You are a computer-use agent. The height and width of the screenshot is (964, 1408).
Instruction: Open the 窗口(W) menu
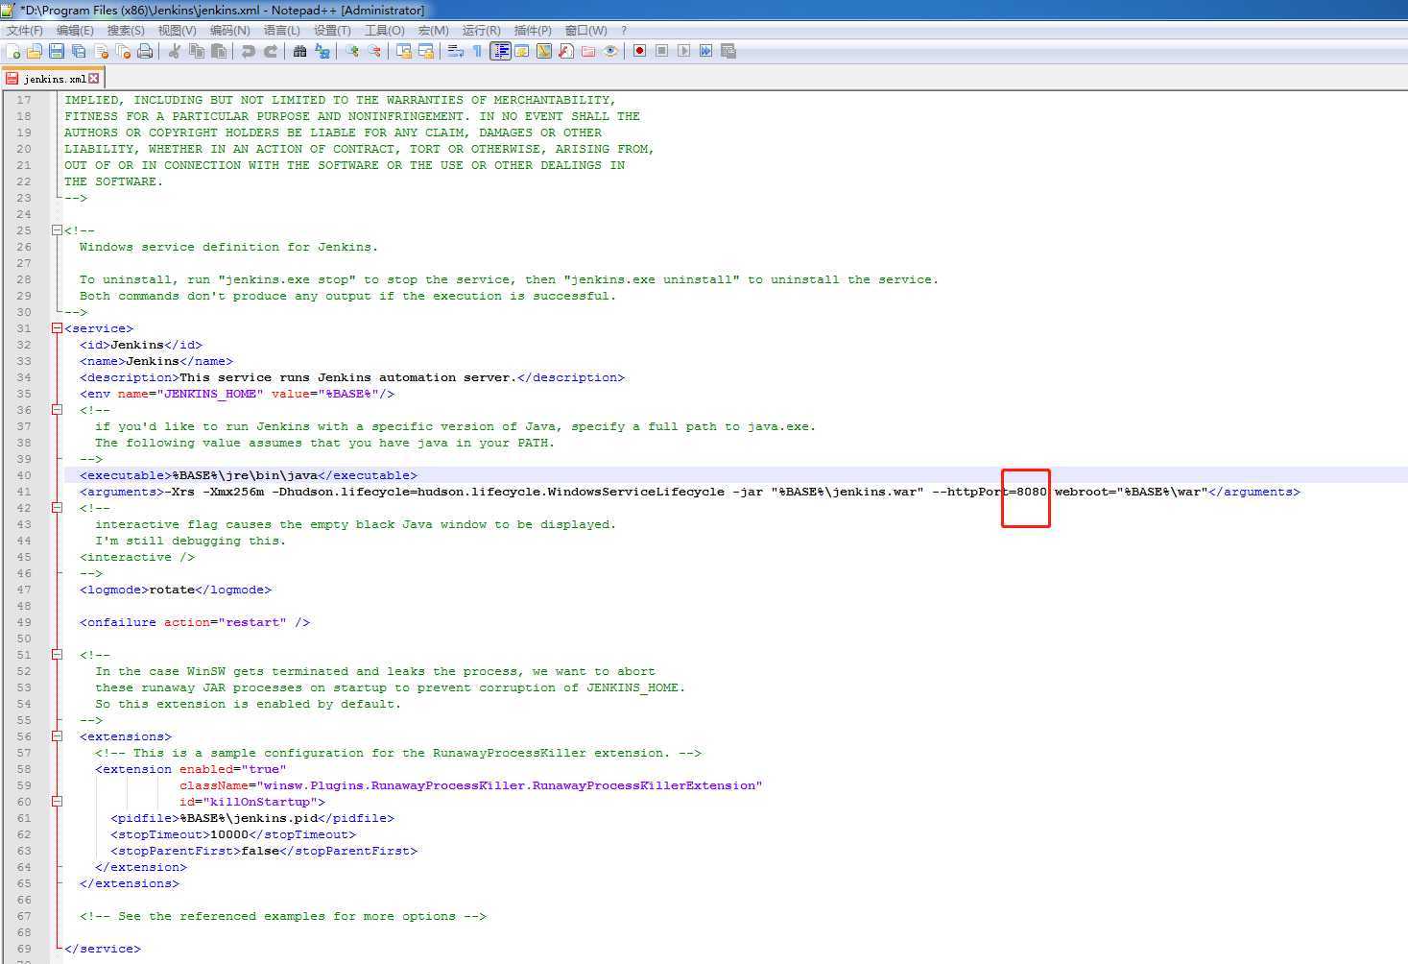tap(585, 31)
